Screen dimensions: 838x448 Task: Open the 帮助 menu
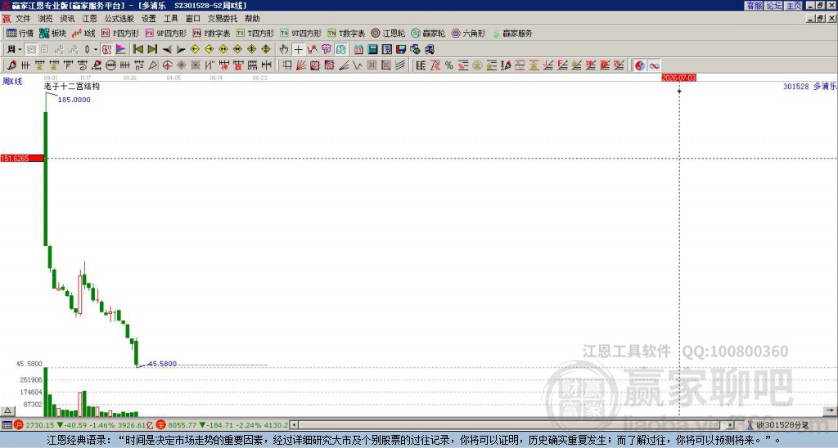[252, 19]
